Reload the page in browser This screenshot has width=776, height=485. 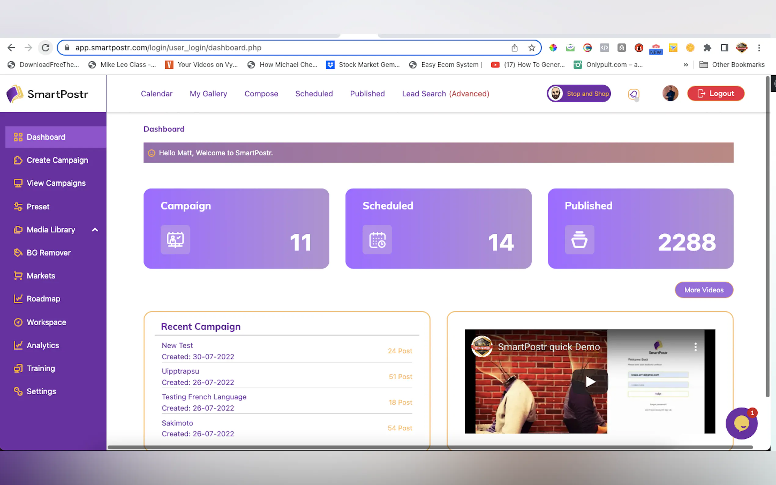click(x=46, y=48)
